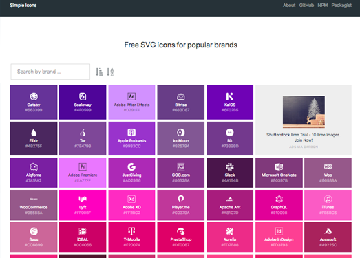Click the PrestaShop icon
Screen dimensions: 360x258
click(181, 231)
